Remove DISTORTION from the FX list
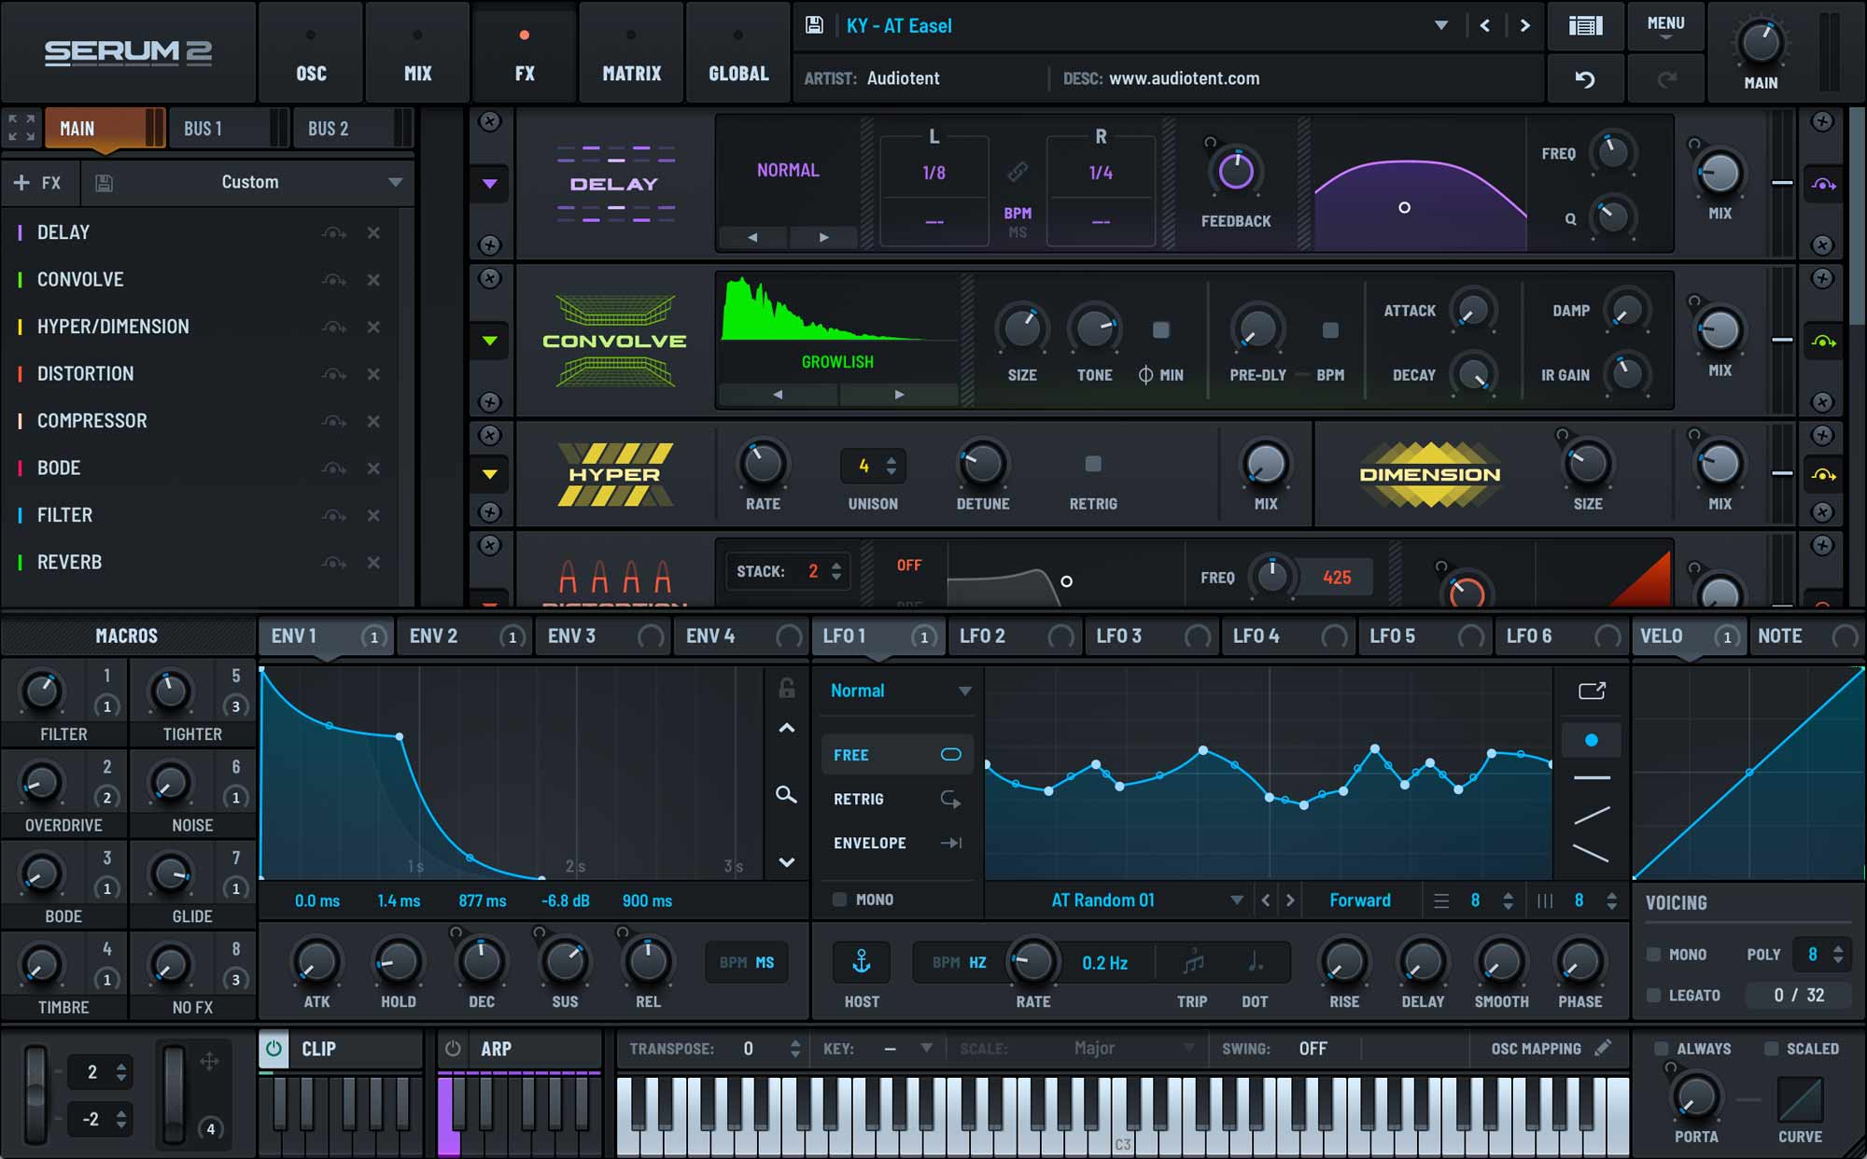The image size is (1867, 1159). [373, 374]
